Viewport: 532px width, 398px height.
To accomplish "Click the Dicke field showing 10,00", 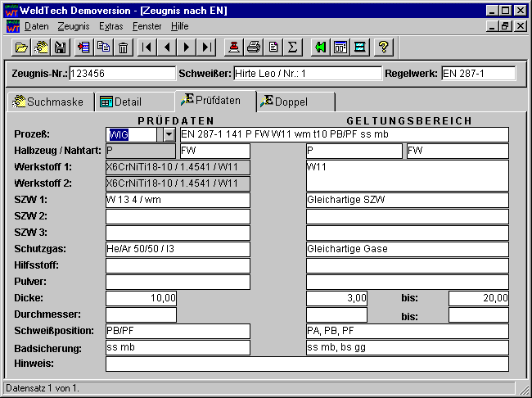I will pyautogui.click(x=141, y=298).
